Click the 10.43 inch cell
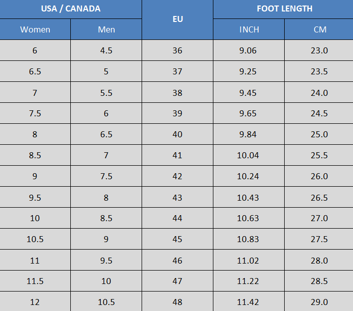This screenshot has height=311, width=353. coord(248,198)
